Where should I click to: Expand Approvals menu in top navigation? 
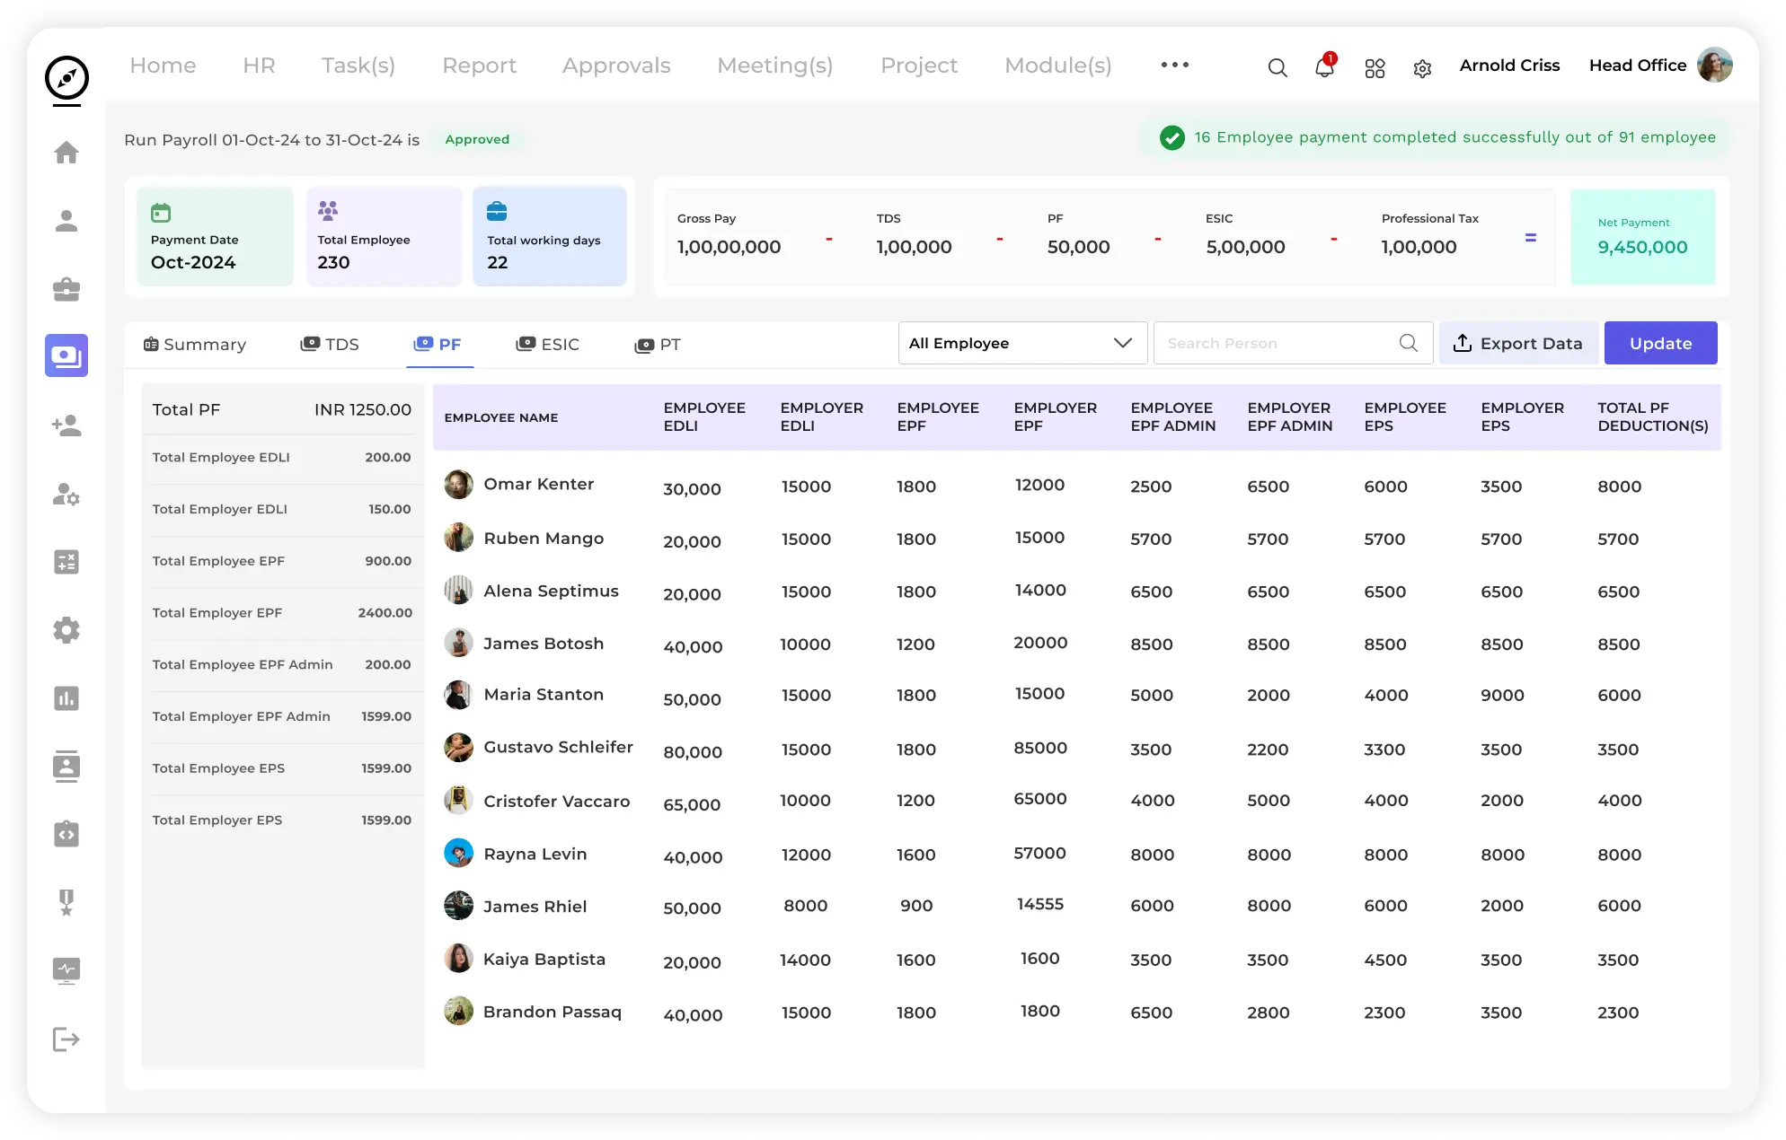[615, 65]
